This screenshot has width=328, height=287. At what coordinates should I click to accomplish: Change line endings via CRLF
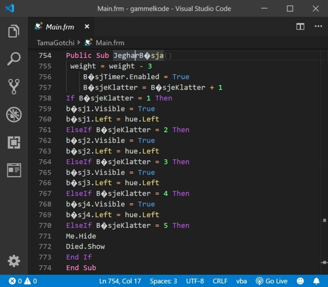[x=220, y=281]
